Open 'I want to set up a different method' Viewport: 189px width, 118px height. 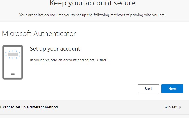coord(29,107)
